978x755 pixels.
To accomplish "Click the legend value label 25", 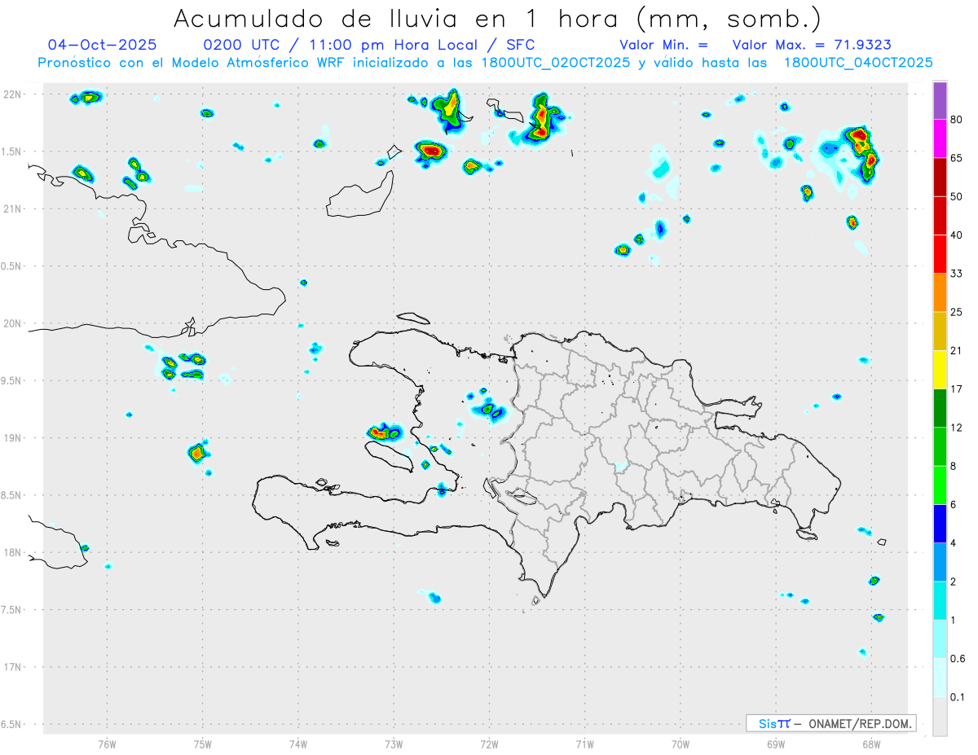I will [957, 312].
